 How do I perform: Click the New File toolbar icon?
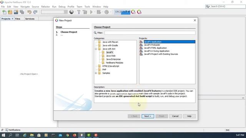(x=4, y=12)
